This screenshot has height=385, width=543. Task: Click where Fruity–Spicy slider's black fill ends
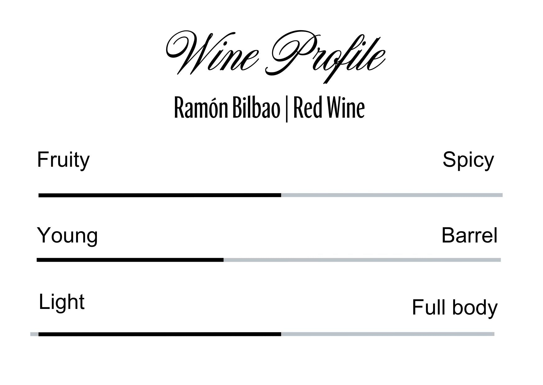coord(281,195)
